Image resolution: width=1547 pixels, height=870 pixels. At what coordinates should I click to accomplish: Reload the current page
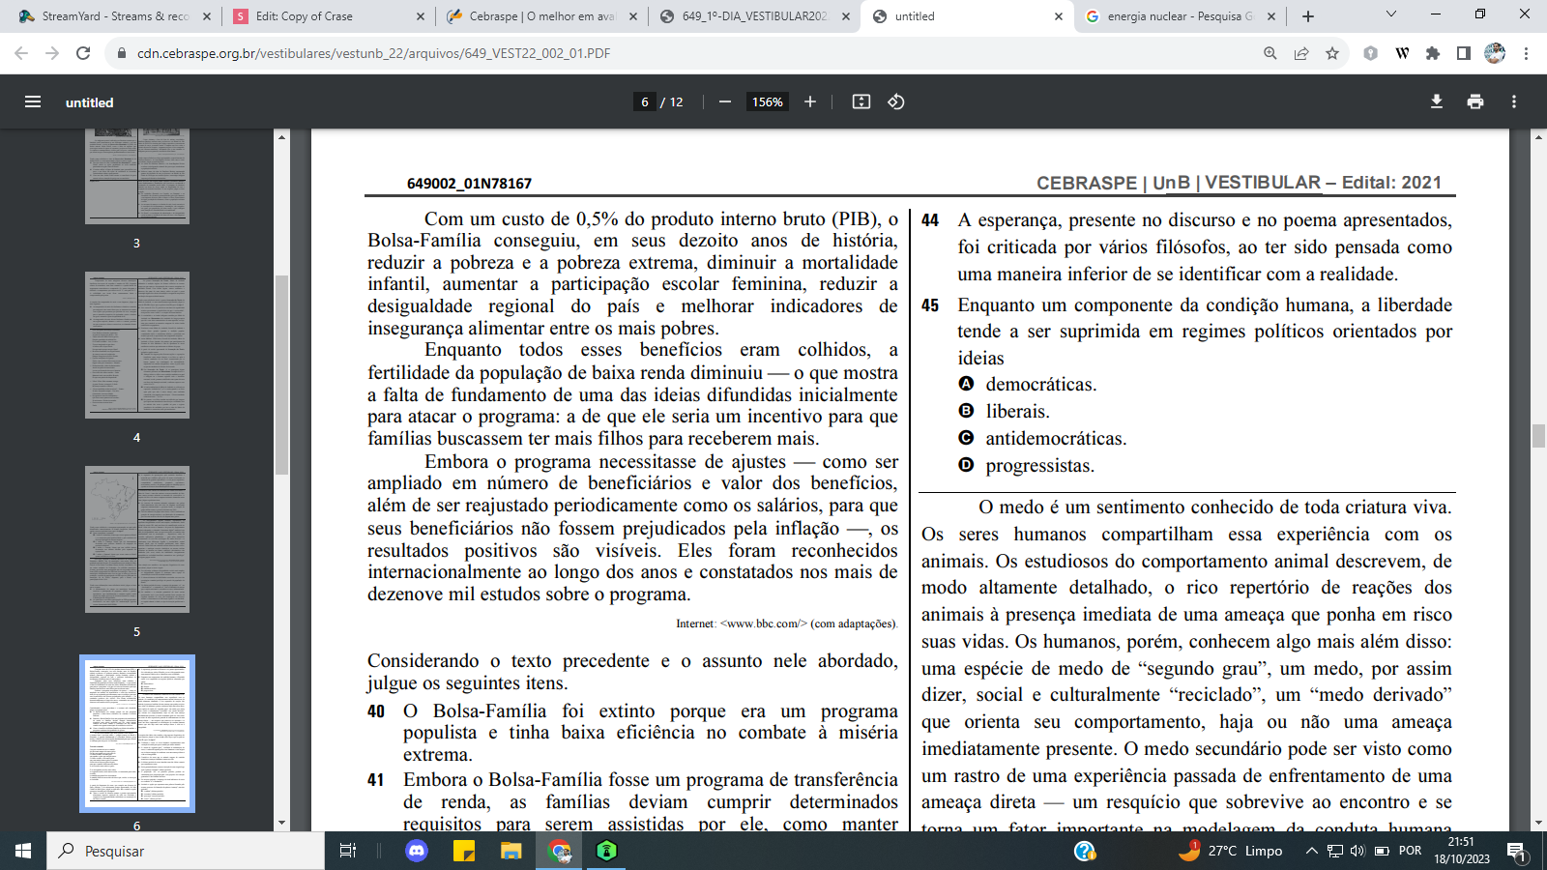point(83,53)
